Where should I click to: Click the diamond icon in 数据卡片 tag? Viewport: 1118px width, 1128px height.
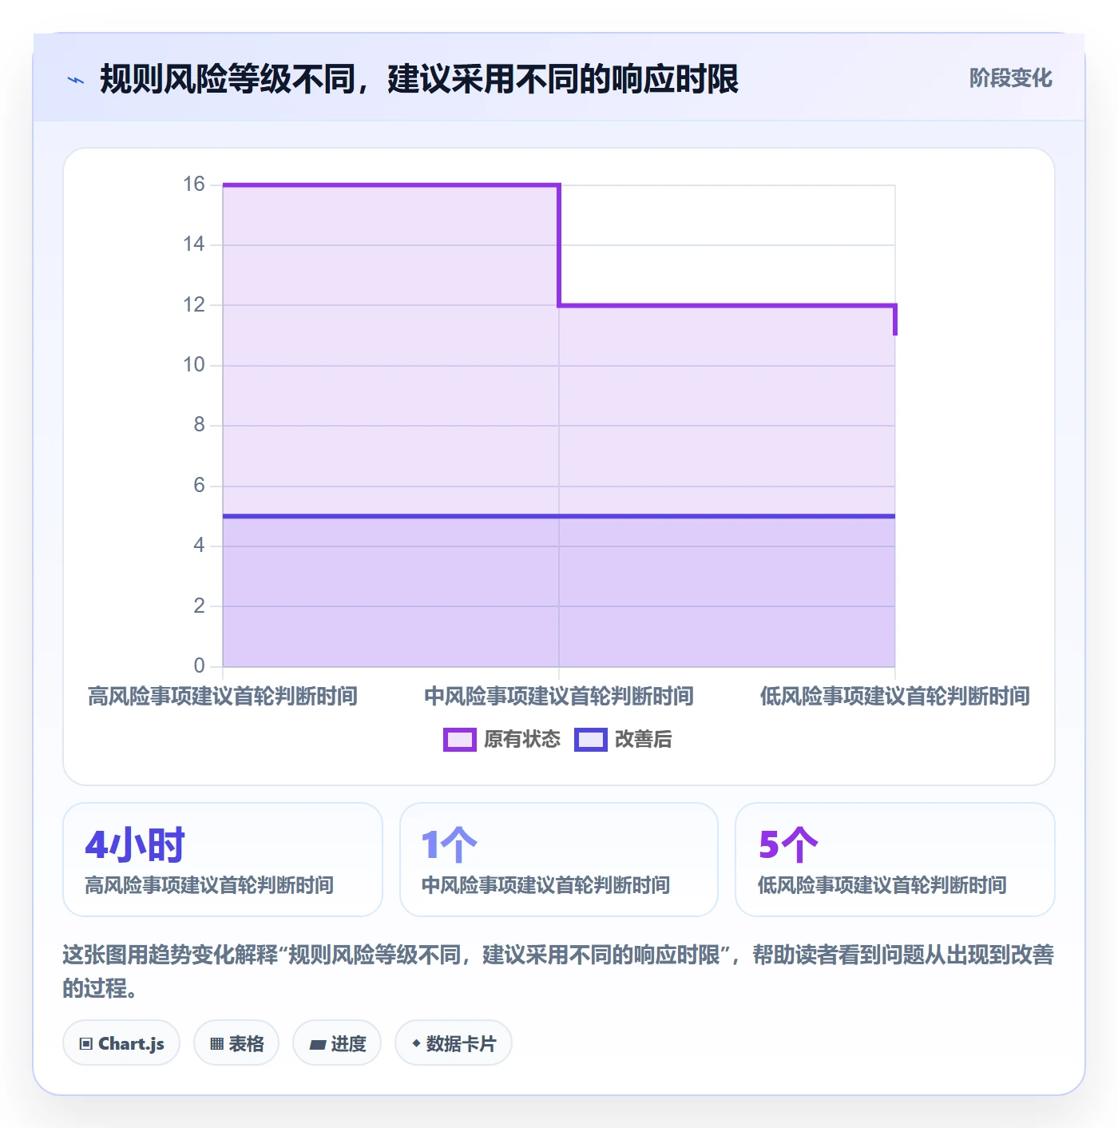pyautogui.click(x=416, y=1043)
